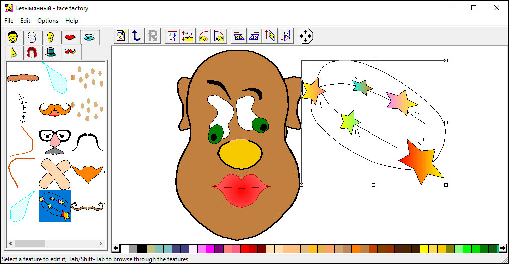Pick the curly brown thin mustache
Viewport: 509px width, 264px height.
87,206
